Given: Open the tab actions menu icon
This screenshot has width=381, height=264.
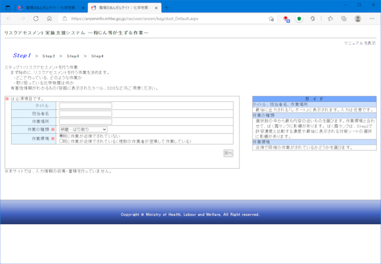Looking at the screenshot, I should point(8,8).
